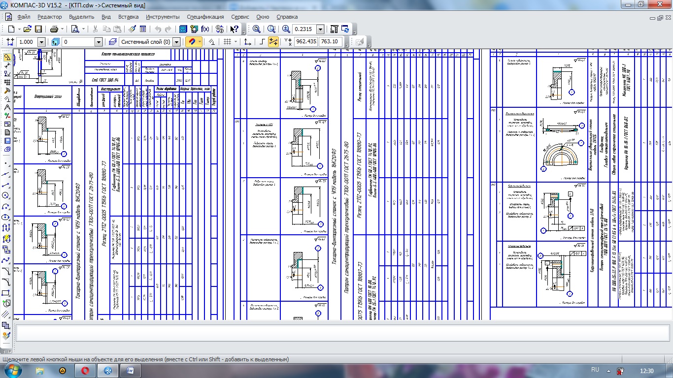
Task: Expand the current scale 1.000 dropdown
Action: (x=41, y=42)
